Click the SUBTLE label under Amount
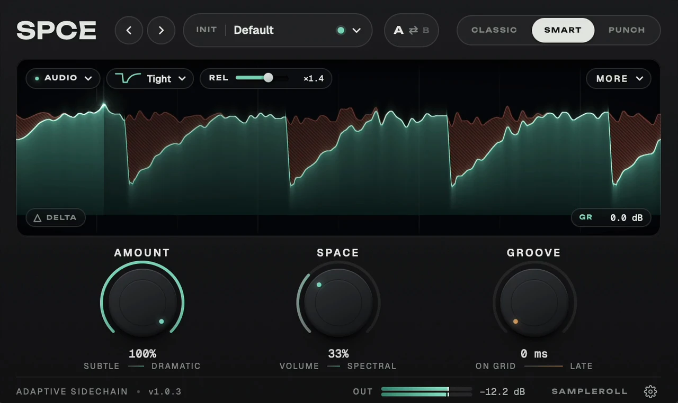 (102, 366)
